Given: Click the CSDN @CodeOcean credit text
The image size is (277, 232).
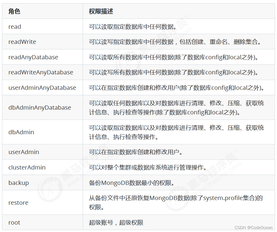Looking at the screenshot, I should pyautogui.click(x=254, y=228).
